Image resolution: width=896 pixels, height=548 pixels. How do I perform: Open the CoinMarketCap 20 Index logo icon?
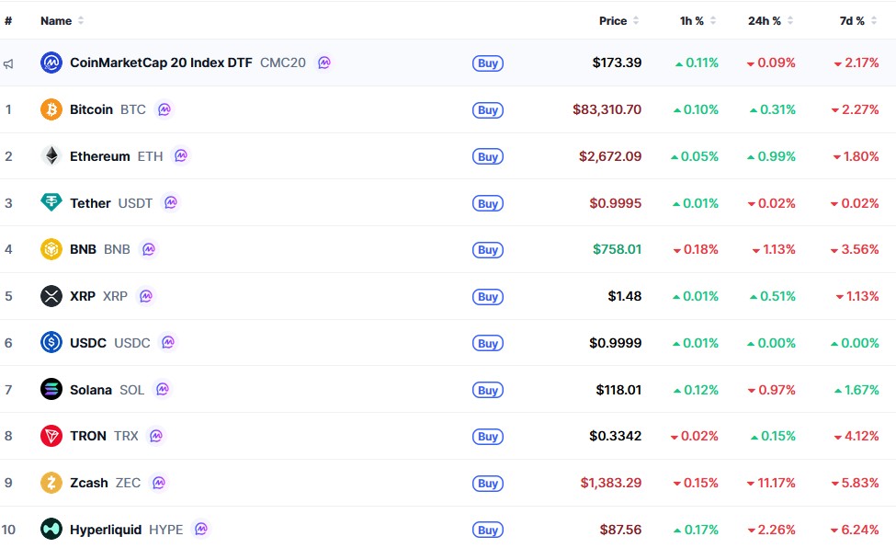click(x=51, y=63)
